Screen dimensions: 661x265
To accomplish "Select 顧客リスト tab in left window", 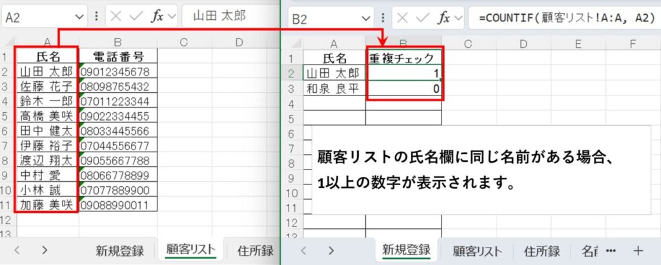I will (190, 250).
